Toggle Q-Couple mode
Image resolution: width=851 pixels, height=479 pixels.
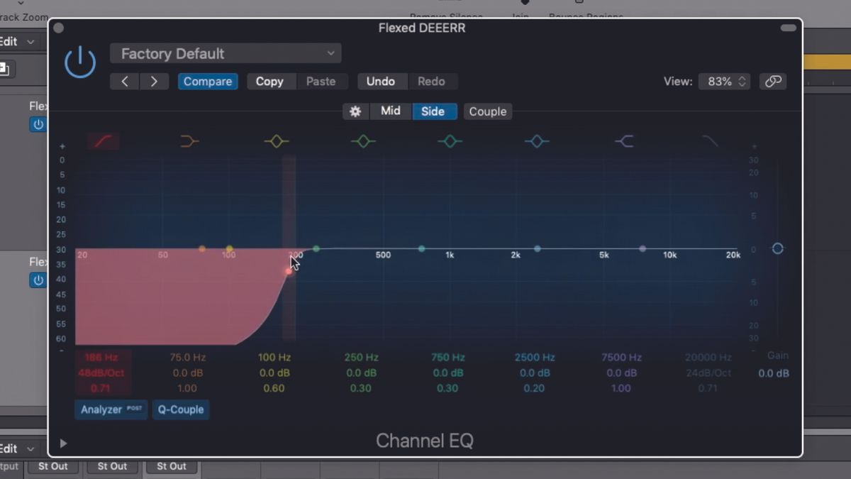click(x=181, y=409)
